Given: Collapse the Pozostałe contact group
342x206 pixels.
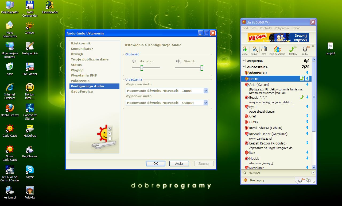Looking at the screenshot, I should point(244,67).
